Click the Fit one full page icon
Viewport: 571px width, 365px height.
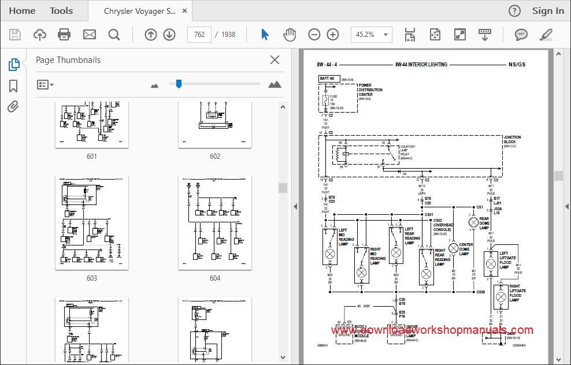pyautogui.click(x=435, y=35)
